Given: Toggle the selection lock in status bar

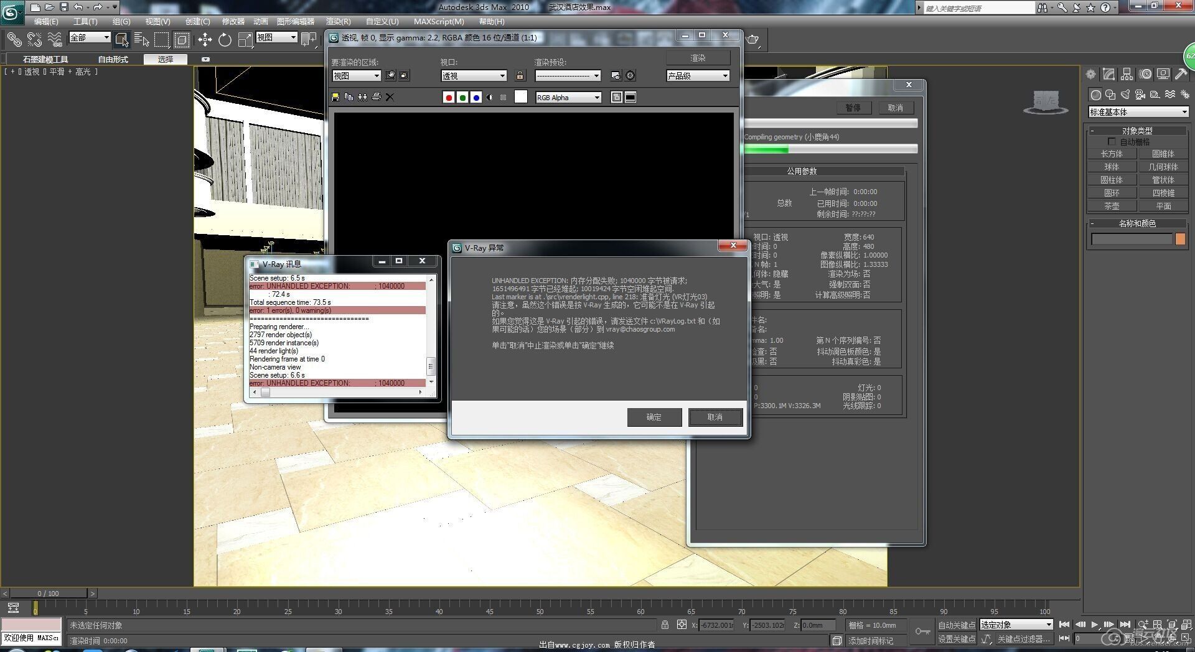Looking at the screenshot, I should coord(665,625).
